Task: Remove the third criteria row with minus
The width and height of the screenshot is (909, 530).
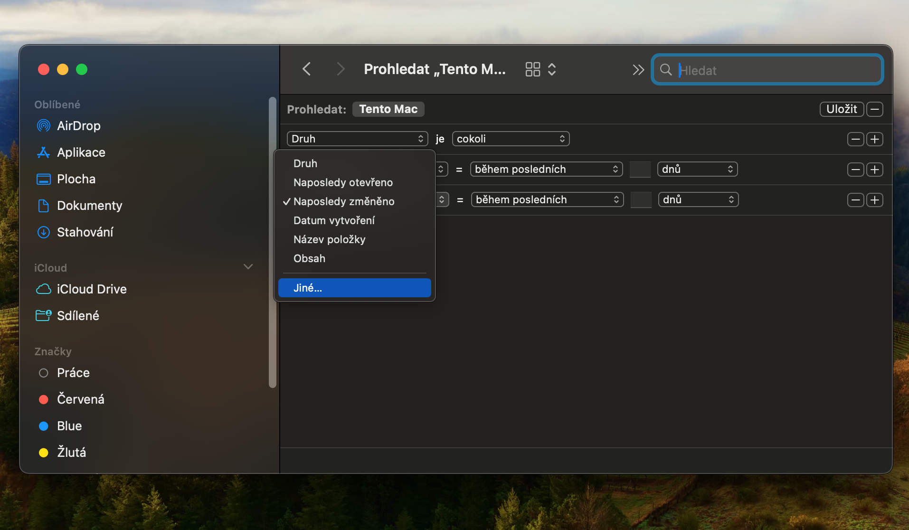Action: [856, 200]
